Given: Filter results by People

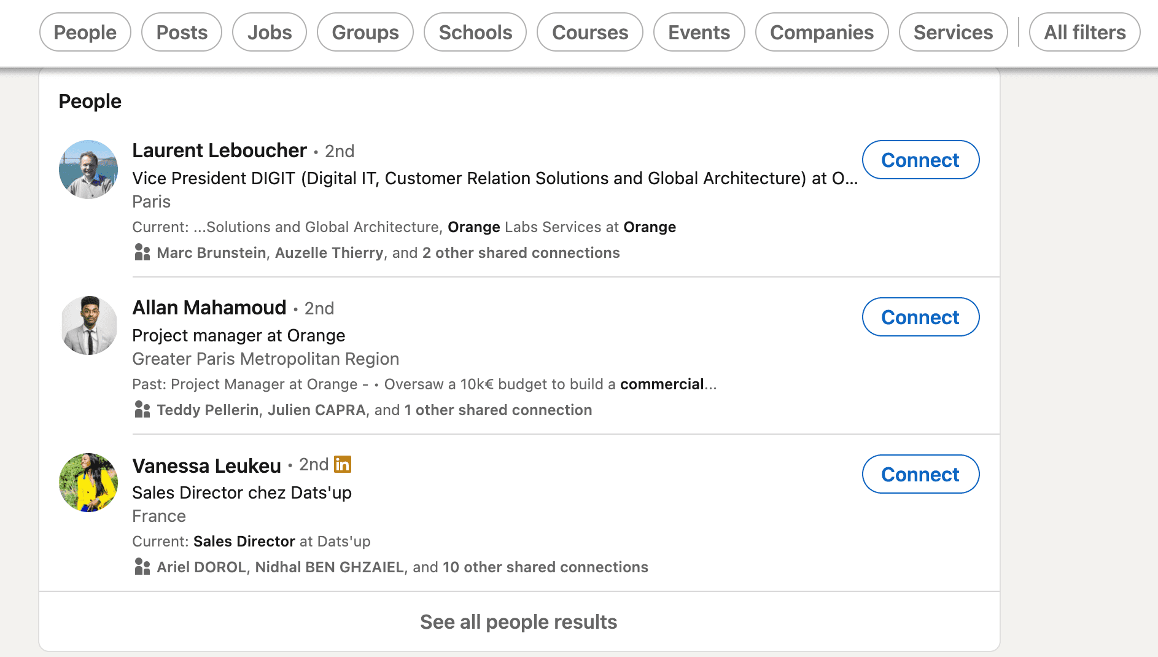Looking at the screenshot, I should 85,33.
